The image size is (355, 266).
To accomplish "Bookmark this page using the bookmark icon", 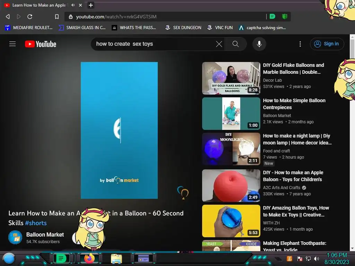I will [57, 17].
